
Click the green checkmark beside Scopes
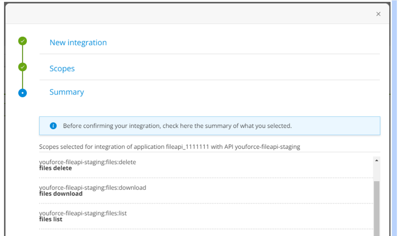(23, 67)
